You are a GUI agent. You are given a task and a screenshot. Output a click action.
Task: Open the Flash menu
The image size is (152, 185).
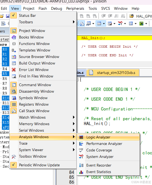(43, 8)
